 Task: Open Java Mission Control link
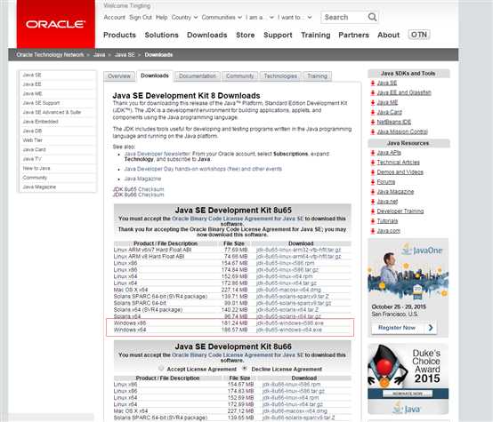(402, 131)
